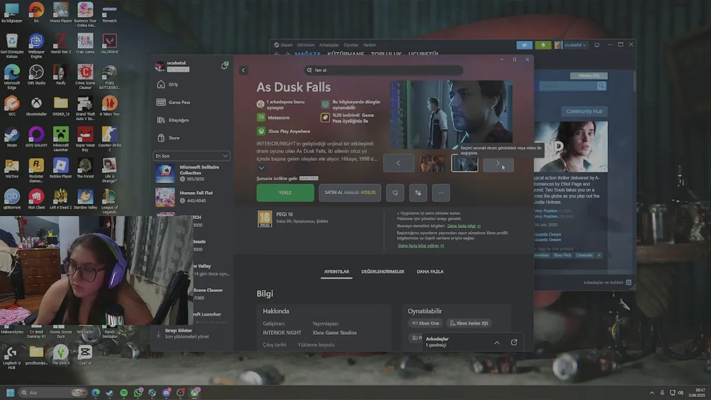Show next screenshot in media gallery
The height and width of the screenshot is (400, 711).
[x=498, y=163]
